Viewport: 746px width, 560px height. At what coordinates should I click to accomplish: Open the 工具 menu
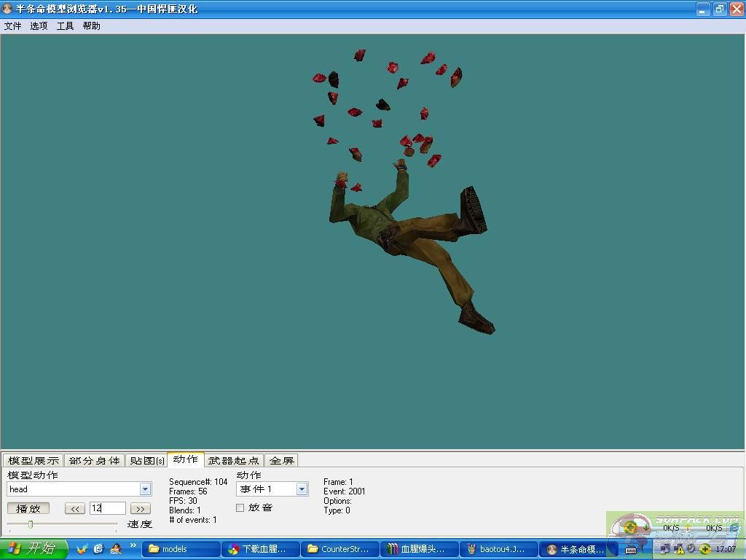(65, 26)
